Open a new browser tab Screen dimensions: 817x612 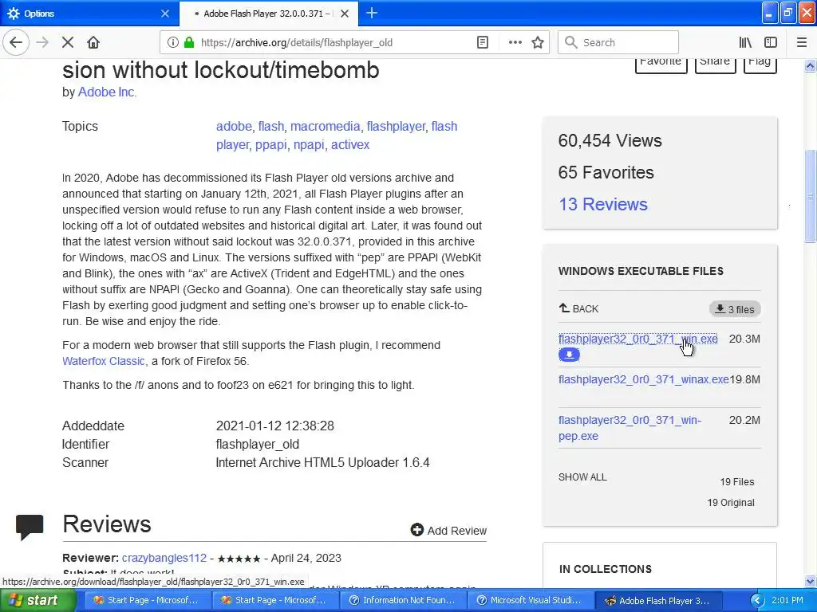point(372,13)
